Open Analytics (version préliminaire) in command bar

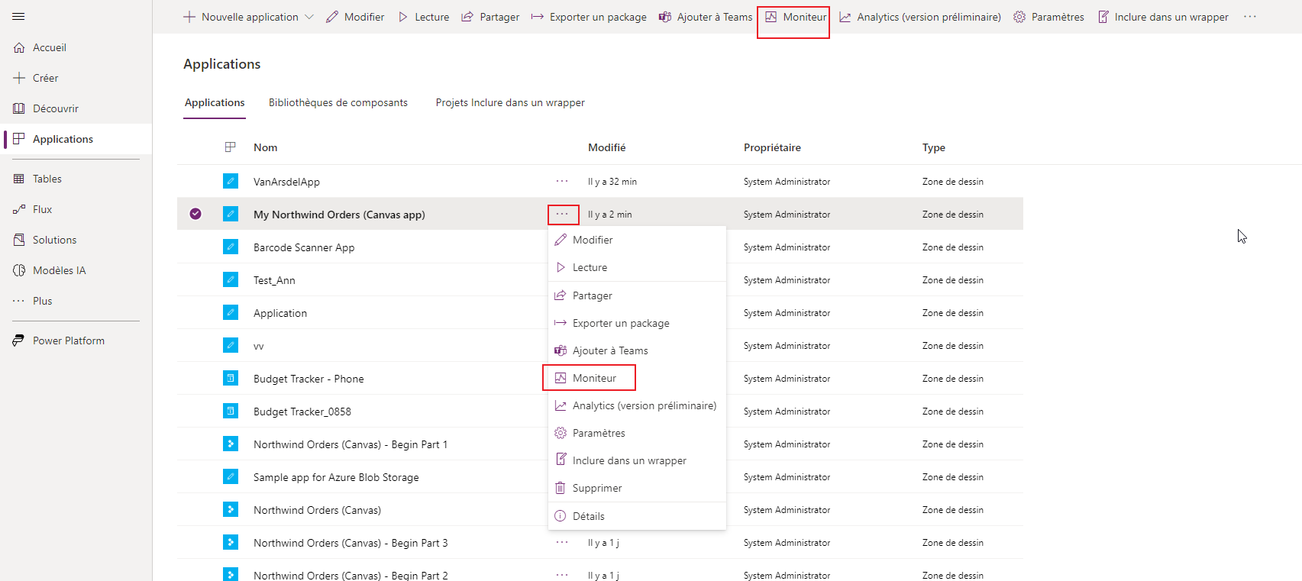tap(920, 17)
